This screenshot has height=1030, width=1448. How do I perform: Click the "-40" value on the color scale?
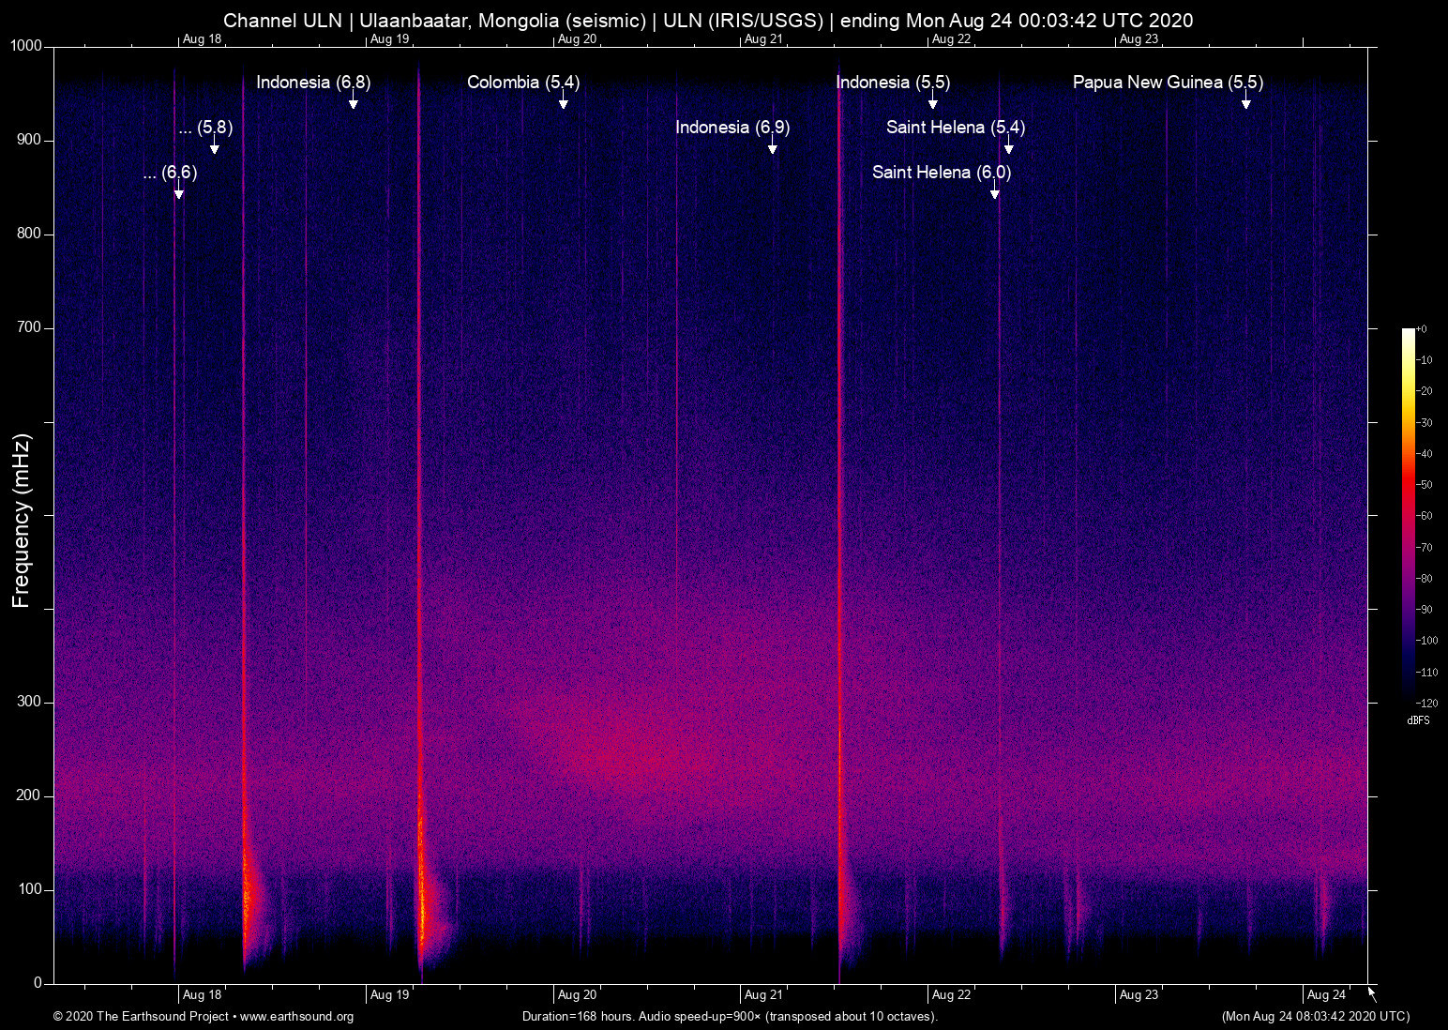pyautogui.click(x=1425, y=454)
